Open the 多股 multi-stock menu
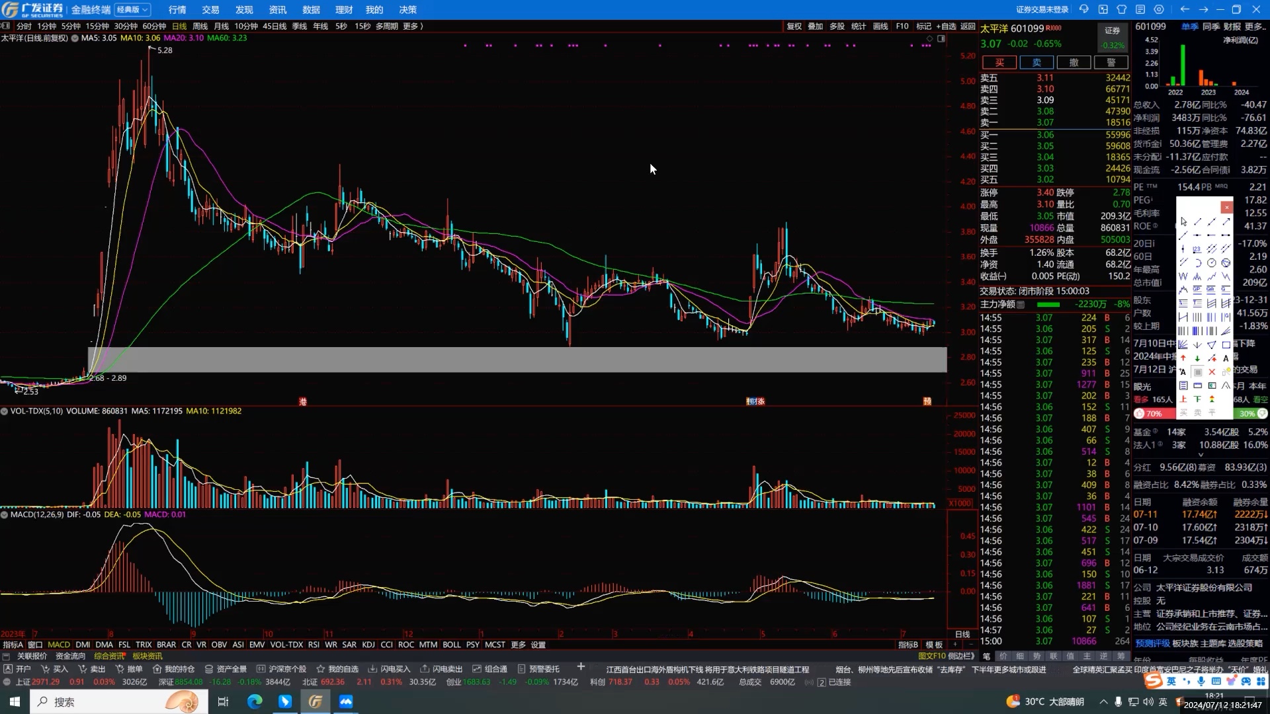The height and width of the screenshot is (714, 1270). 837,26
